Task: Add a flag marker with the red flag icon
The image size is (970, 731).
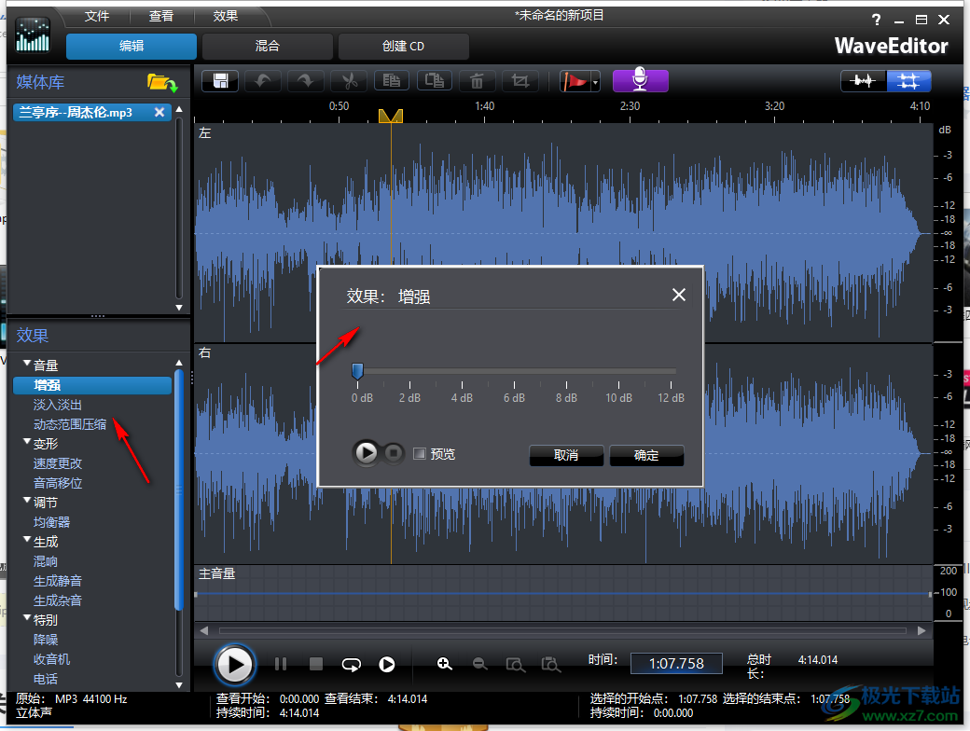Action: 575,81
